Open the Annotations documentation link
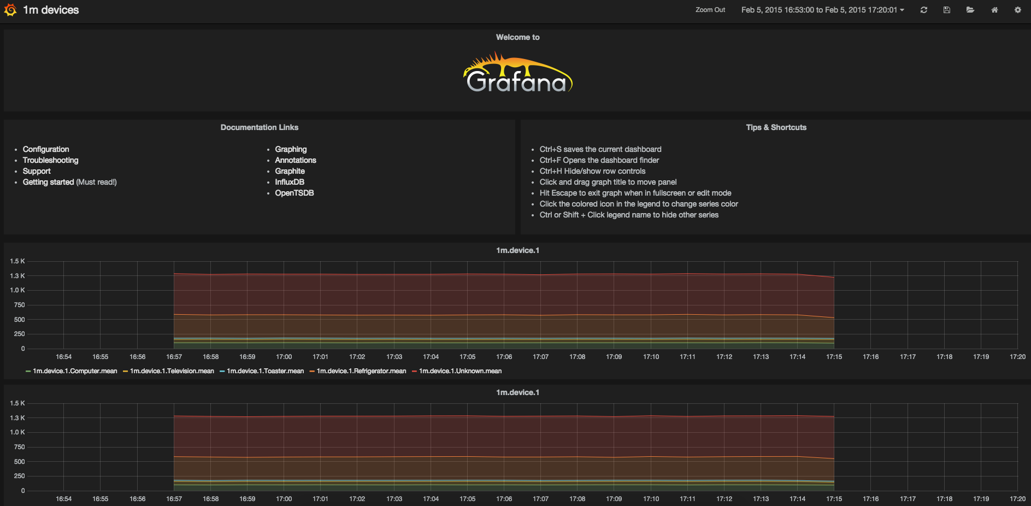The height and width of the screenshot is (506, 1031). click(296, 160)
